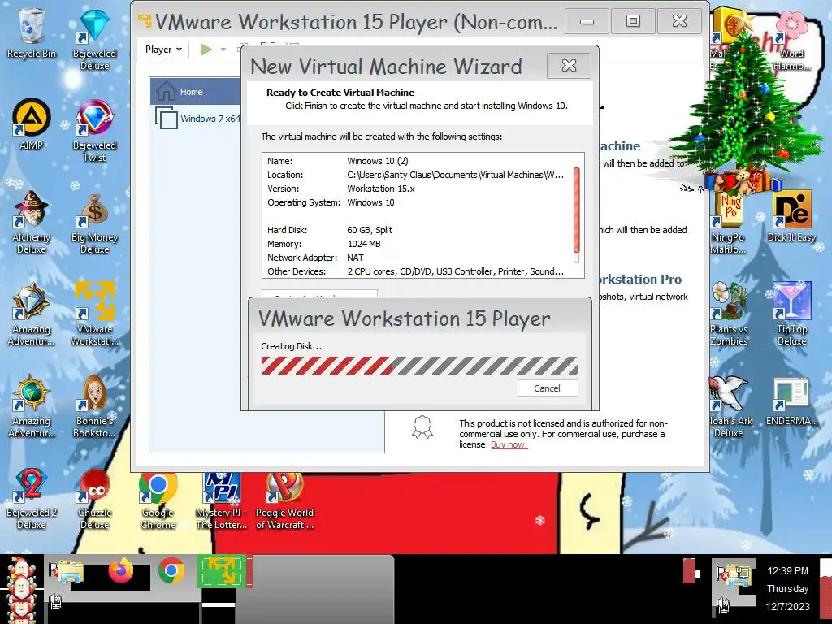This screenshot has height=624, width=832.
Task: Open the NingPo MahJong shortcut
Action: (x=728, y=223)
